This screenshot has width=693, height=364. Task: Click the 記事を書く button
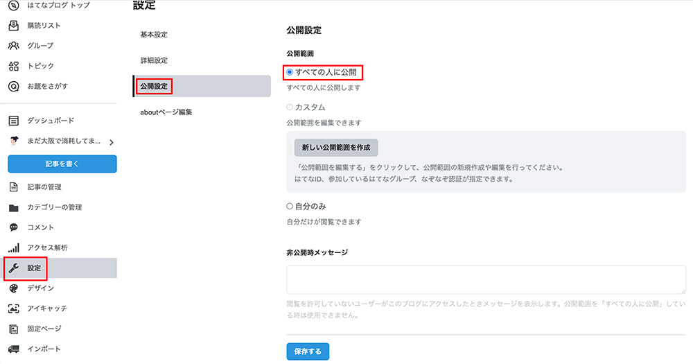62,164
